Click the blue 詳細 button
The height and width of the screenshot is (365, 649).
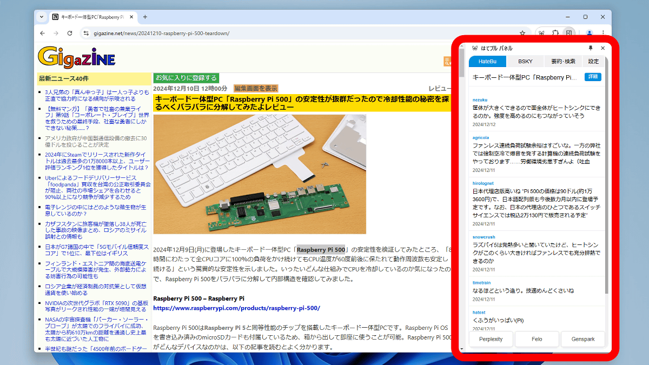click(593, 77)
